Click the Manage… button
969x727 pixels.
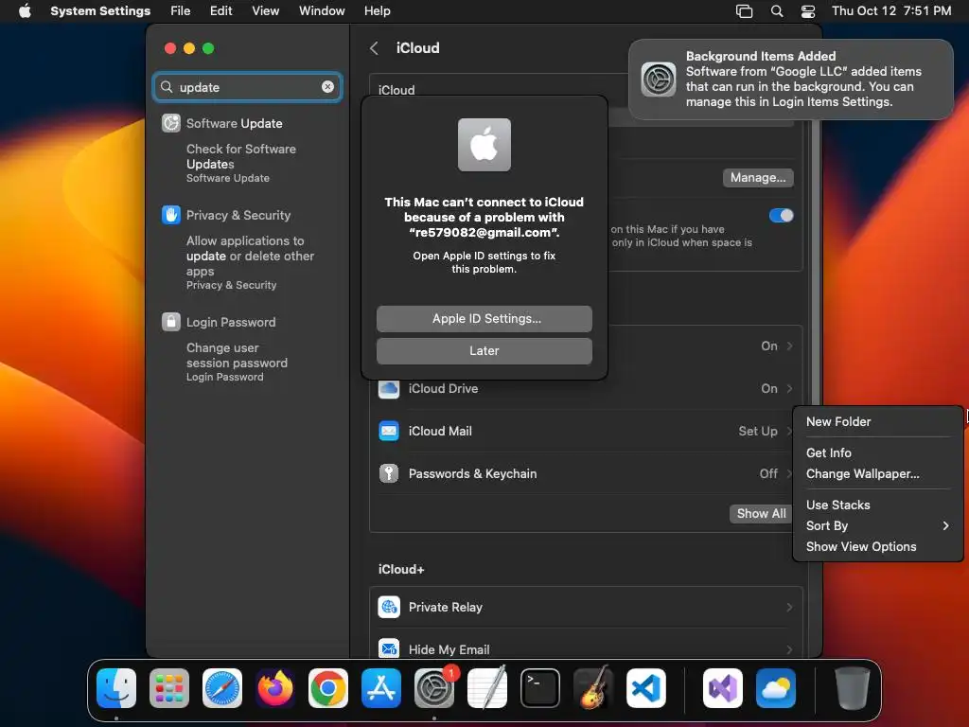coord(758,177)
